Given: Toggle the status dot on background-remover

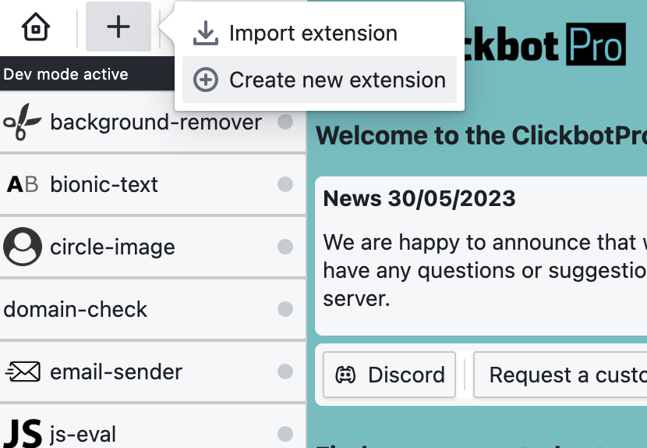Looking at the screenshot, I should tap(285, 122).
